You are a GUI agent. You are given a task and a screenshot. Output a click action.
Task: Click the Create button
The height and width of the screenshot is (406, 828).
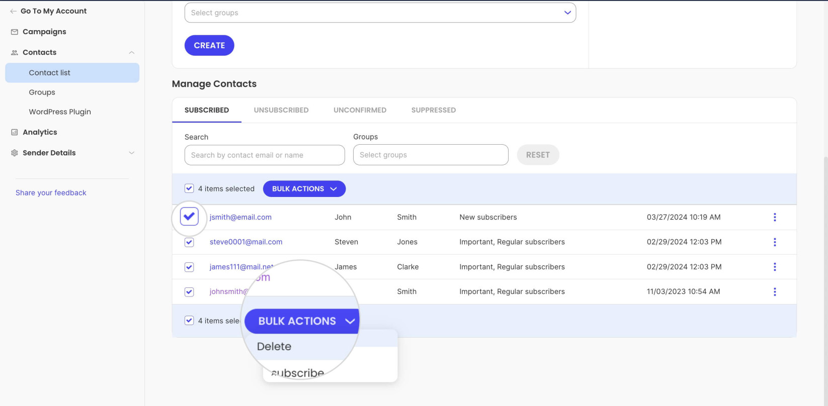point(209,45)
